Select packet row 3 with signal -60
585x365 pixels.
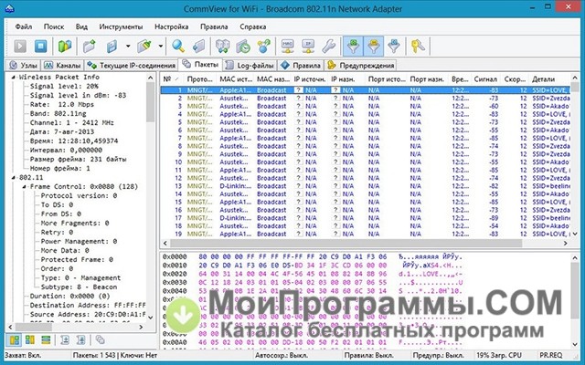point(366,106)
